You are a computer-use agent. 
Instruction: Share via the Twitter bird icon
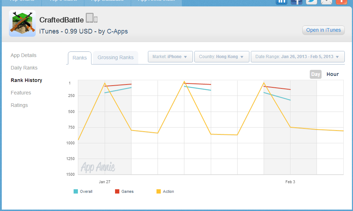click(x=311, y=1)
